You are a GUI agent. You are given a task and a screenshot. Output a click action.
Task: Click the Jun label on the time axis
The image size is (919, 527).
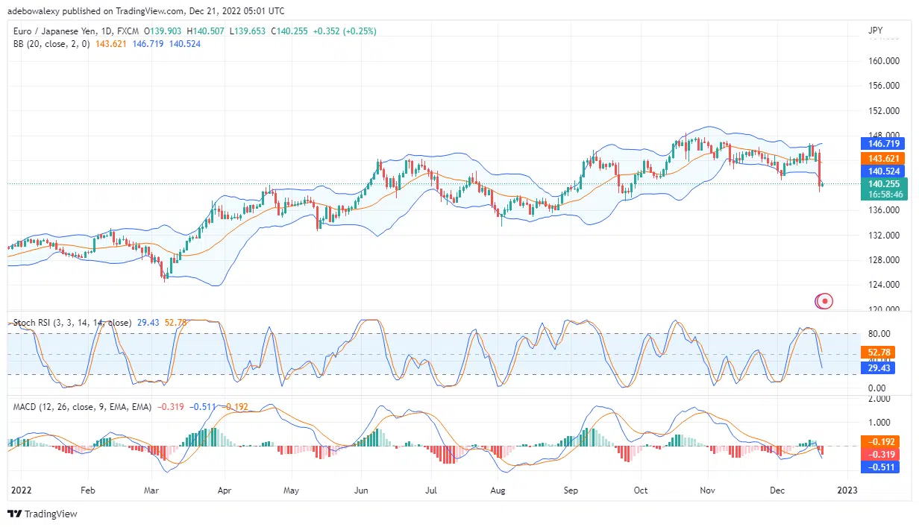coord(360,491)
